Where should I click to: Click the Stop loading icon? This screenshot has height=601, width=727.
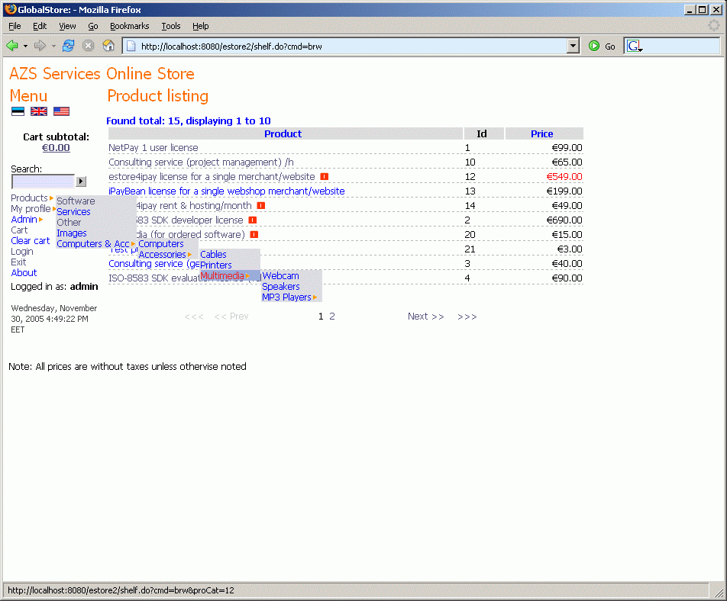tap(88, 46)
